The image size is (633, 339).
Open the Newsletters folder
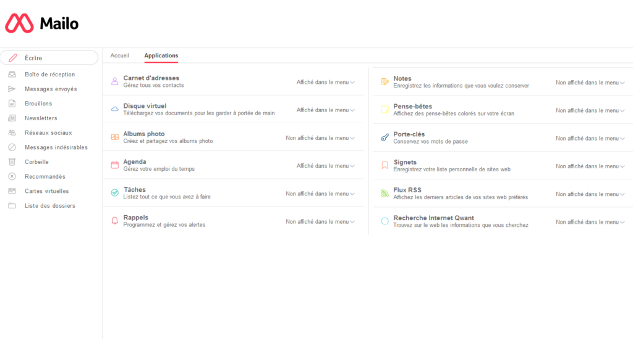[41, 118]
